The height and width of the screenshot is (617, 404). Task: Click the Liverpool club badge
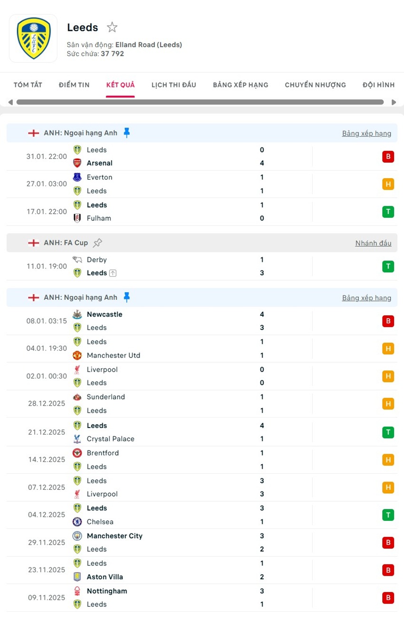pyautogui.click(x=77, y=369)
